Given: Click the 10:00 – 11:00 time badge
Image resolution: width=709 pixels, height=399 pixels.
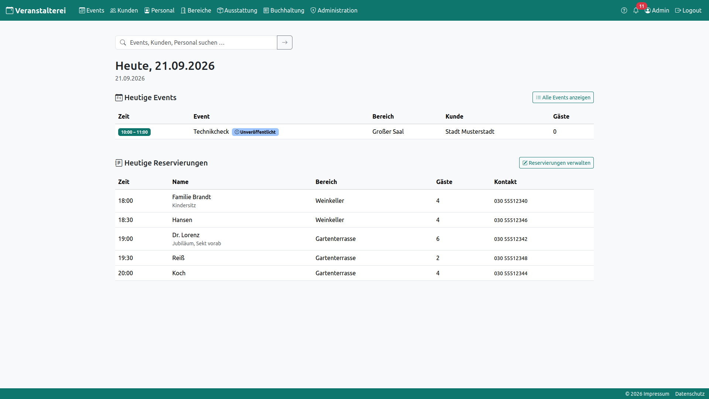Looking at the screenshot, I should [x=134, y=132].
